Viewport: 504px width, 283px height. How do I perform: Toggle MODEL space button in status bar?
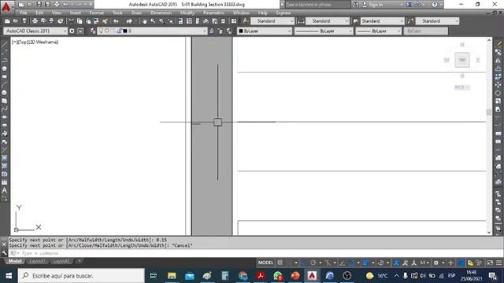pyautogui.click(x=265, y=263)
